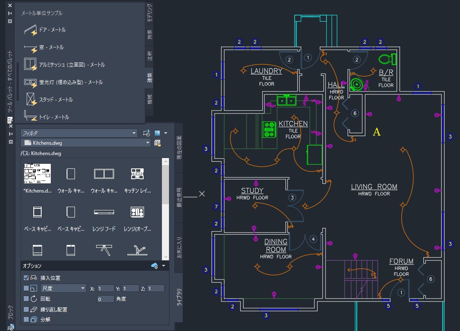This screenshot has width=460, height=331.
Task: Uncheck the 挿入位置 checkbox
Action: (27, 277)
